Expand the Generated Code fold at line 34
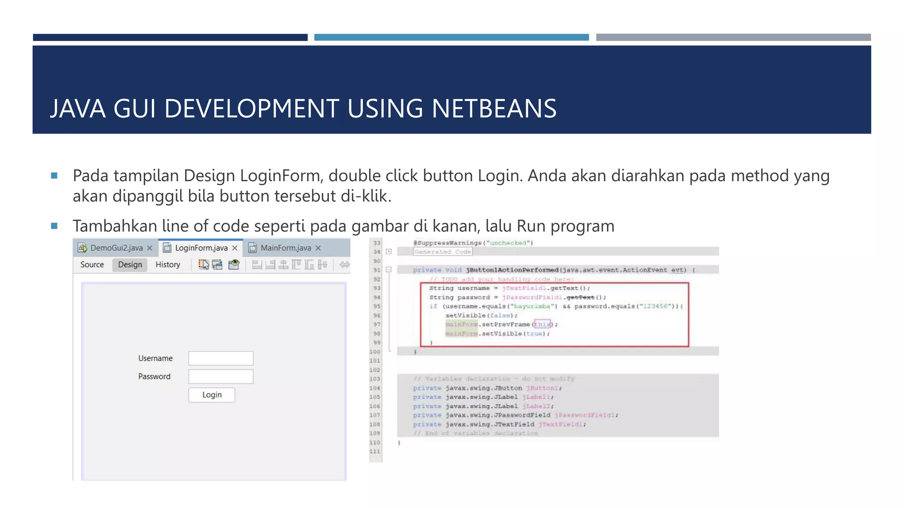Screen dimensions: 904x508 click(389, 252)
